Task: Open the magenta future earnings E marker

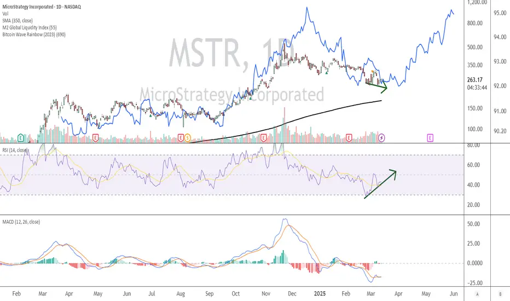Action: 430,138
